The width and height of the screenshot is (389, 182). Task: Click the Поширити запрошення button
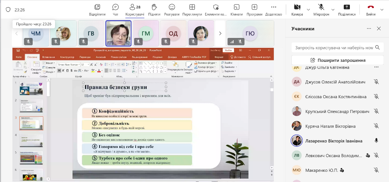(x=337, y=60)
